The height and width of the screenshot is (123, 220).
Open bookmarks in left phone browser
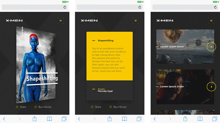click(x=49, y=119)
